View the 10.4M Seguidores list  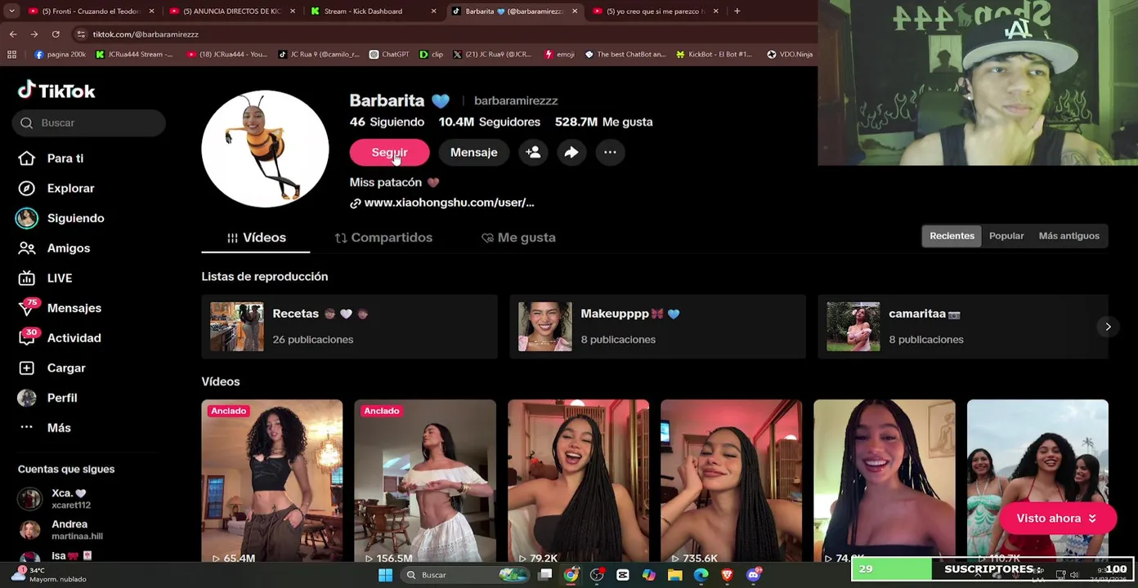[x=489, y=122]
